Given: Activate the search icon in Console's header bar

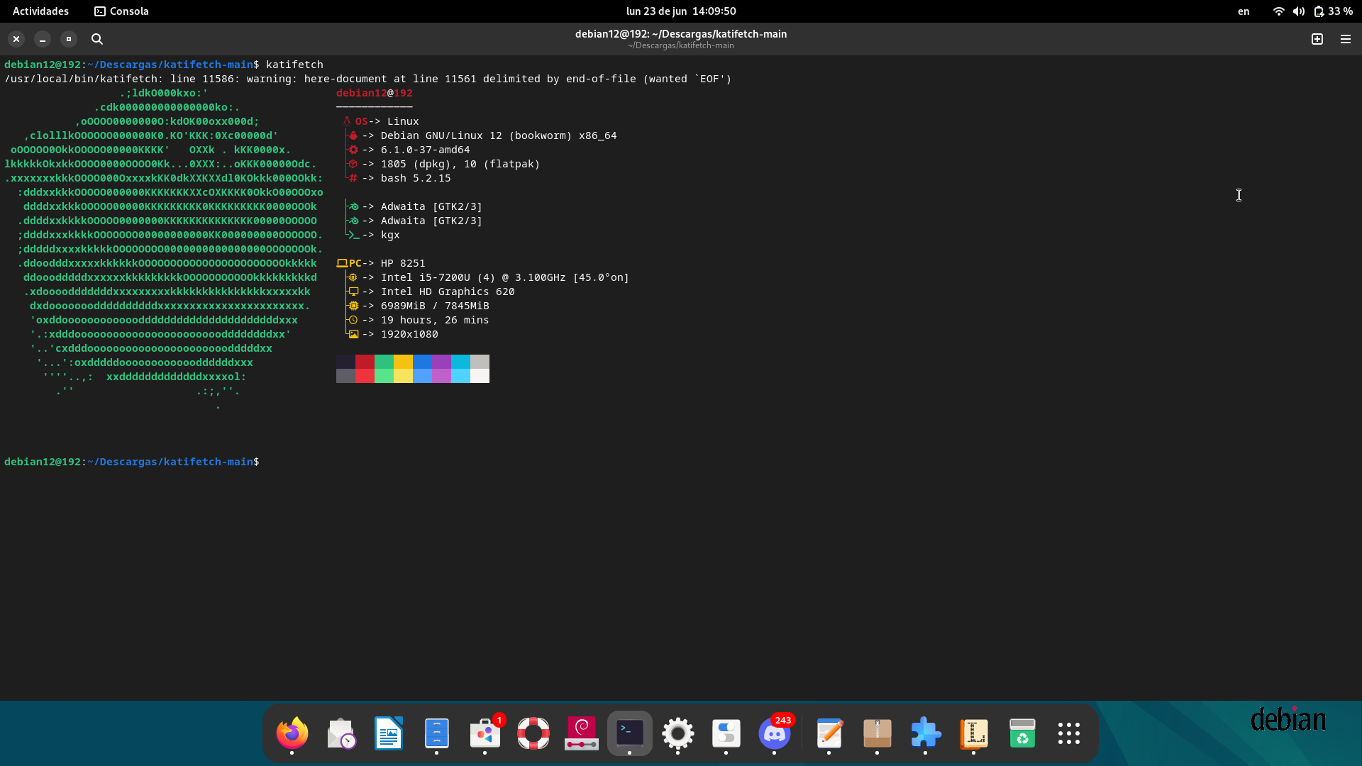Looking at the screenshot, I should [x=97, y=39].
